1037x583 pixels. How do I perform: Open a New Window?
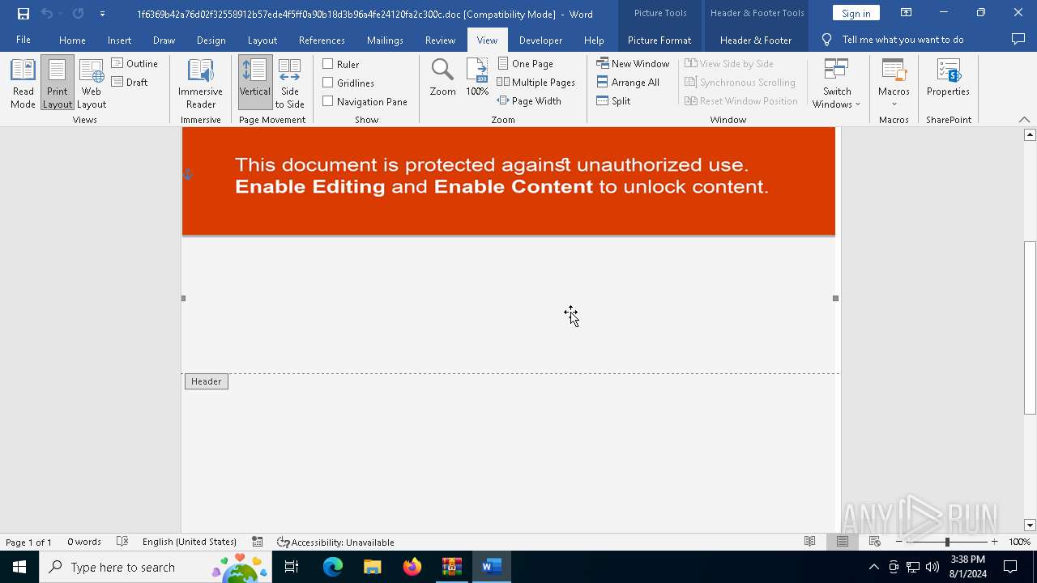tap(633, 63)
